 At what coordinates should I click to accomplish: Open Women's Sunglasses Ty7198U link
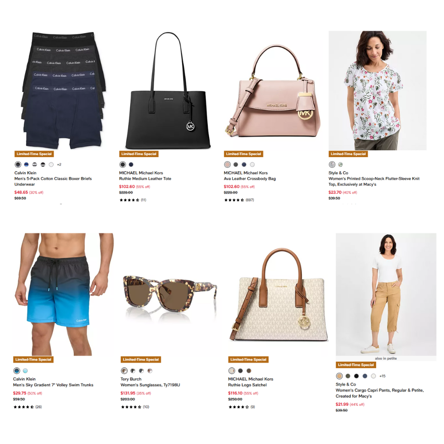coord(150,385)
